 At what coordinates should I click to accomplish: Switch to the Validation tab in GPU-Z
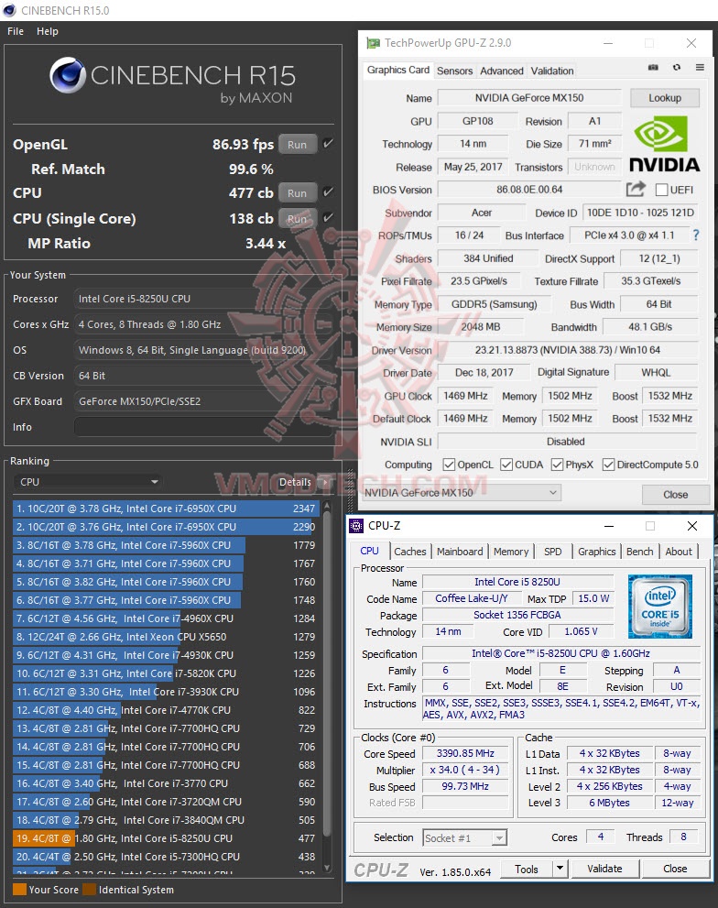[x=552, y=71]
